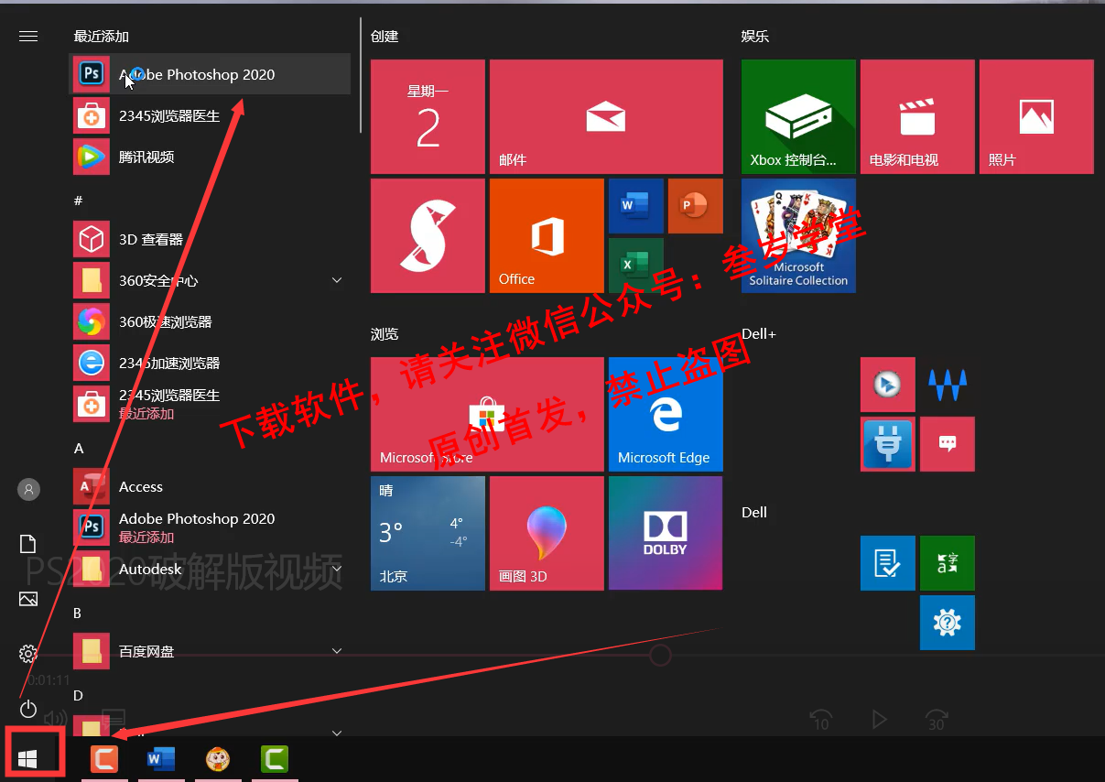Open the Dolby tile
Image resolution: width=1105 pixels, height=782 pixels.
(666, 533)
